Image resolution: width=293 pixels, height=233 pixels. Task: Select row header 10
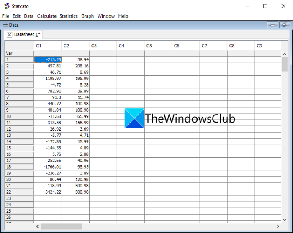(x=19, y=116)
